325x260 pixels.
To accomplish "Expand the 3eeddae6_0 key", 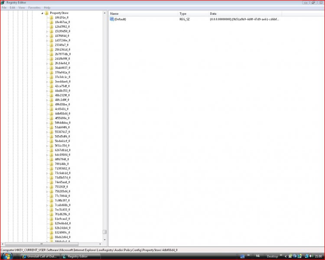I will (x=47, y=82).
